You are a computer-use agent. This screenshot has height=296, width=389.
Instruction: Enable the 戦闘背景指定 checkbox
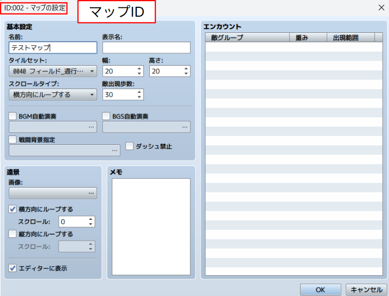pos(12,140)
